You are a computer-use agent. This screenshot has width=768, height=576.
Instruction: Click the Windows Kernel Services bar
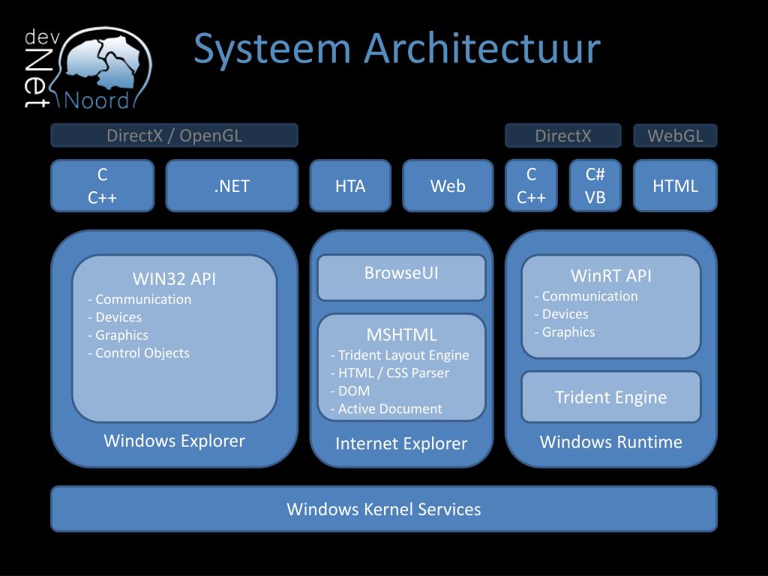[384, 509]
